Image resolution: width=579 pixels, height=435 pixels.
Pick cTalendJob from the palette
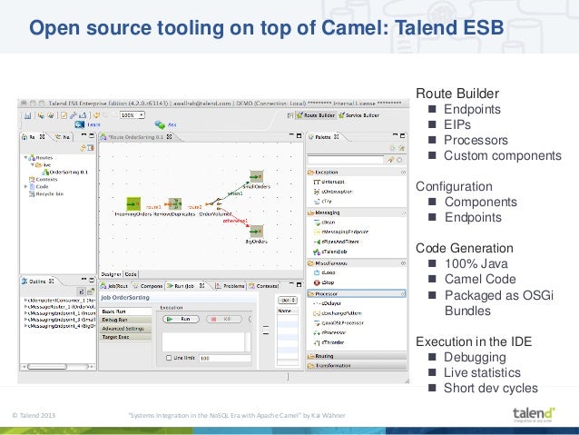(x=329, y=252)
